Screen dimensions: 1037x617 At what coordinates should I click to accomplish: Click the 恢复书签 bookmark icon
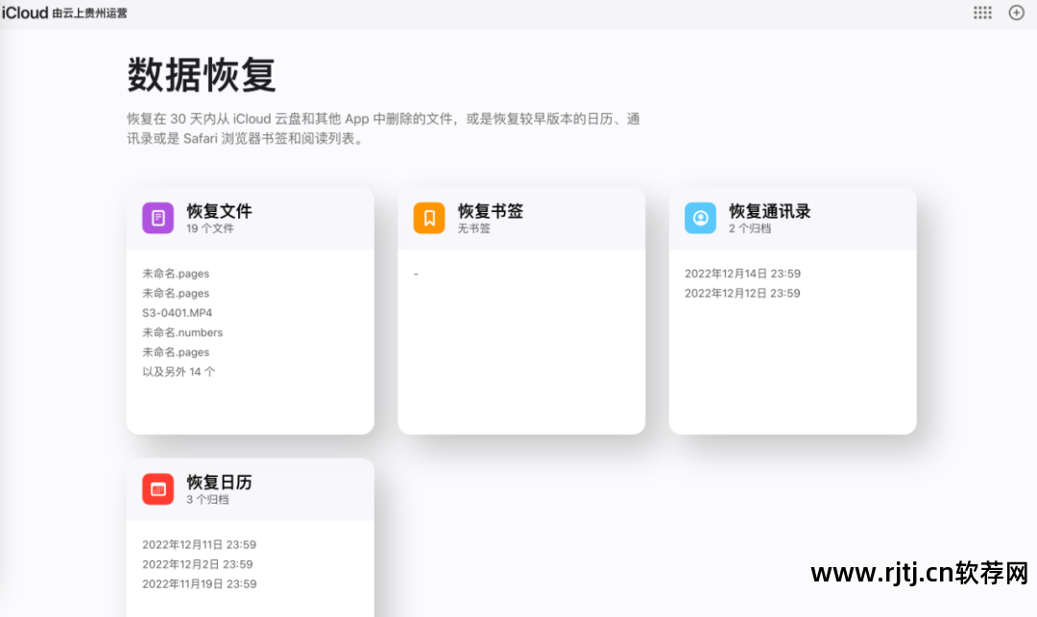click(x=428, y=218)
